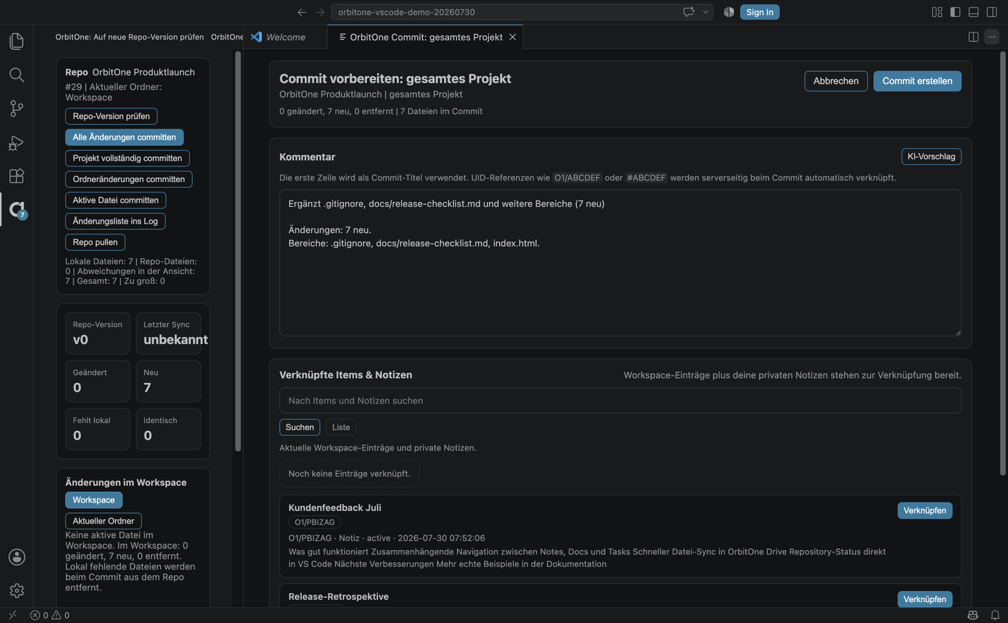Open errors count in status bar
The image size is (1008, 623).
pos(39,615)
